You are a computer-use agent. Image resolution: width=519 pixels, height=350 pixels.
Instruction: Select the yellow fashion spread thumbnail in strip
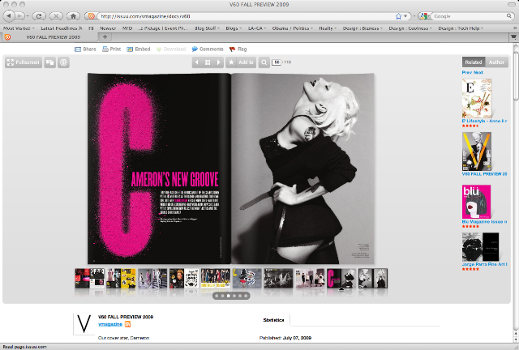(x=121, y=278)
